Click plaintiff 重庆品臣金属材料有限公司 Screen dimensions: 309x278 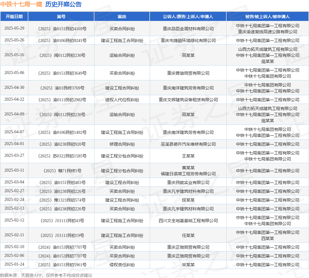(x=188, y=29)
